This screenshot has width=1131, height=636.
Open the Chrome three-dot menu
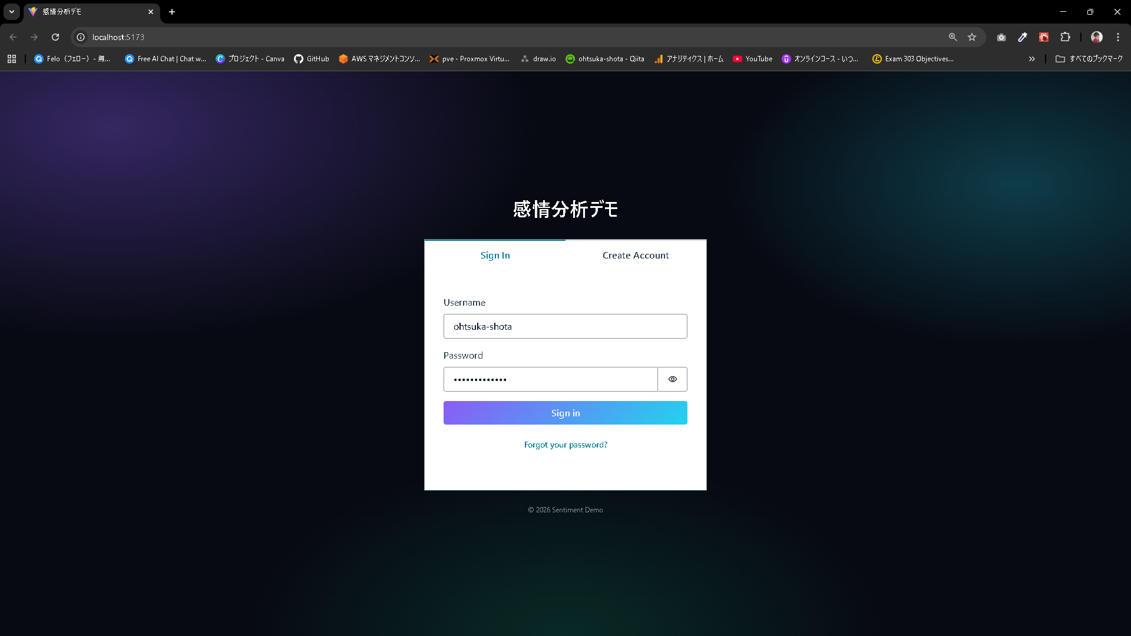pos(1117,37)
